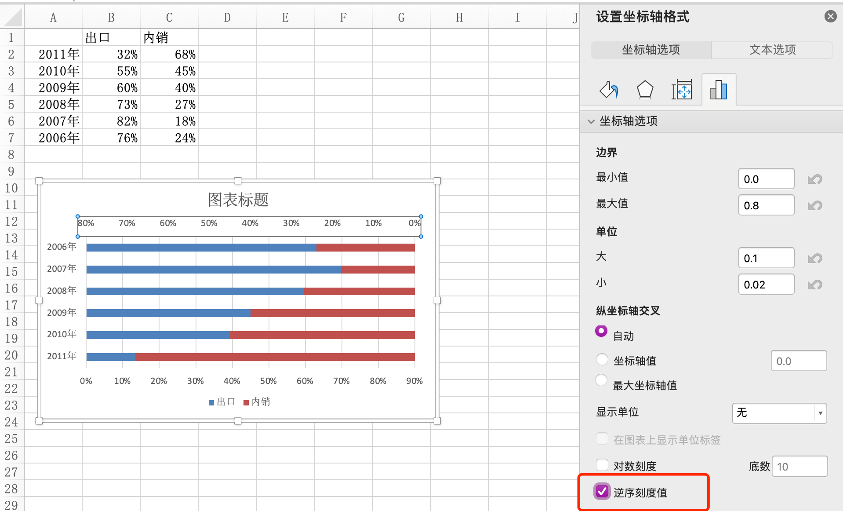Reset the major unit 大 value
This screenshot has height=511, width=843.
(x=815, y=258)
